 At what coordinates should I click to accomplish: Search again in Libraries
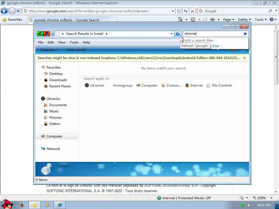pyautogui.click(x=94, y=85)
